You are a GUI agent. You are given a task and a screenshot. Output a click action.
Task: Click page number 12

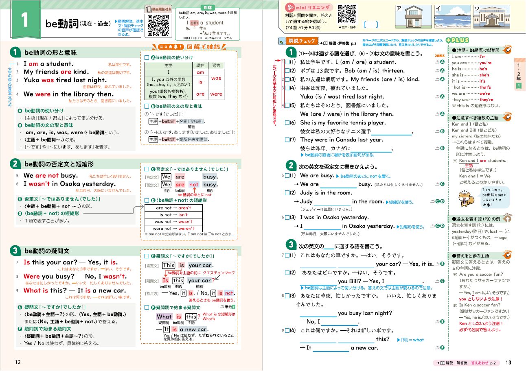[x=18, y=363]
